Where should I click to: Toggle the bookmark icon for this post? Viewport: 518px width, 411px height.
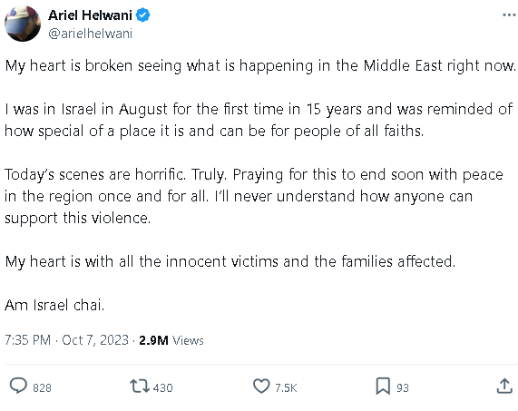[383, 386]
